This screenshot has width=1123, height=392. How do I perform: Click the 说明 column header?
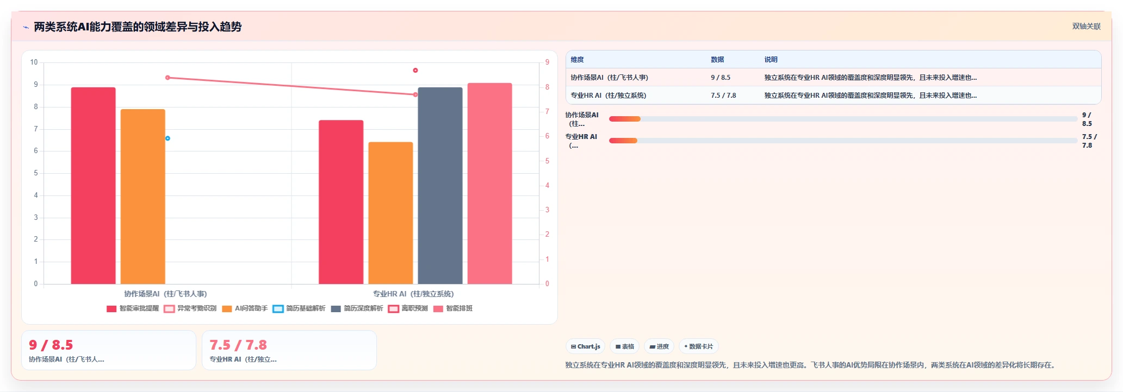pyautogui.click(x=771, y=60)
